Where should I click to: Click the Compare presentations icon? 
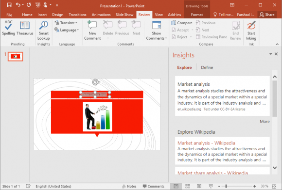coord(174,23)
